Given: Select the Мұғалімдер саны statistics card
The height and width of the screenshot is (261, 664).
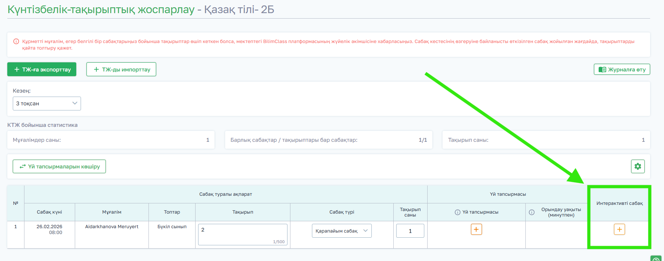Looking at the screenshot, I should click(111, 140).
